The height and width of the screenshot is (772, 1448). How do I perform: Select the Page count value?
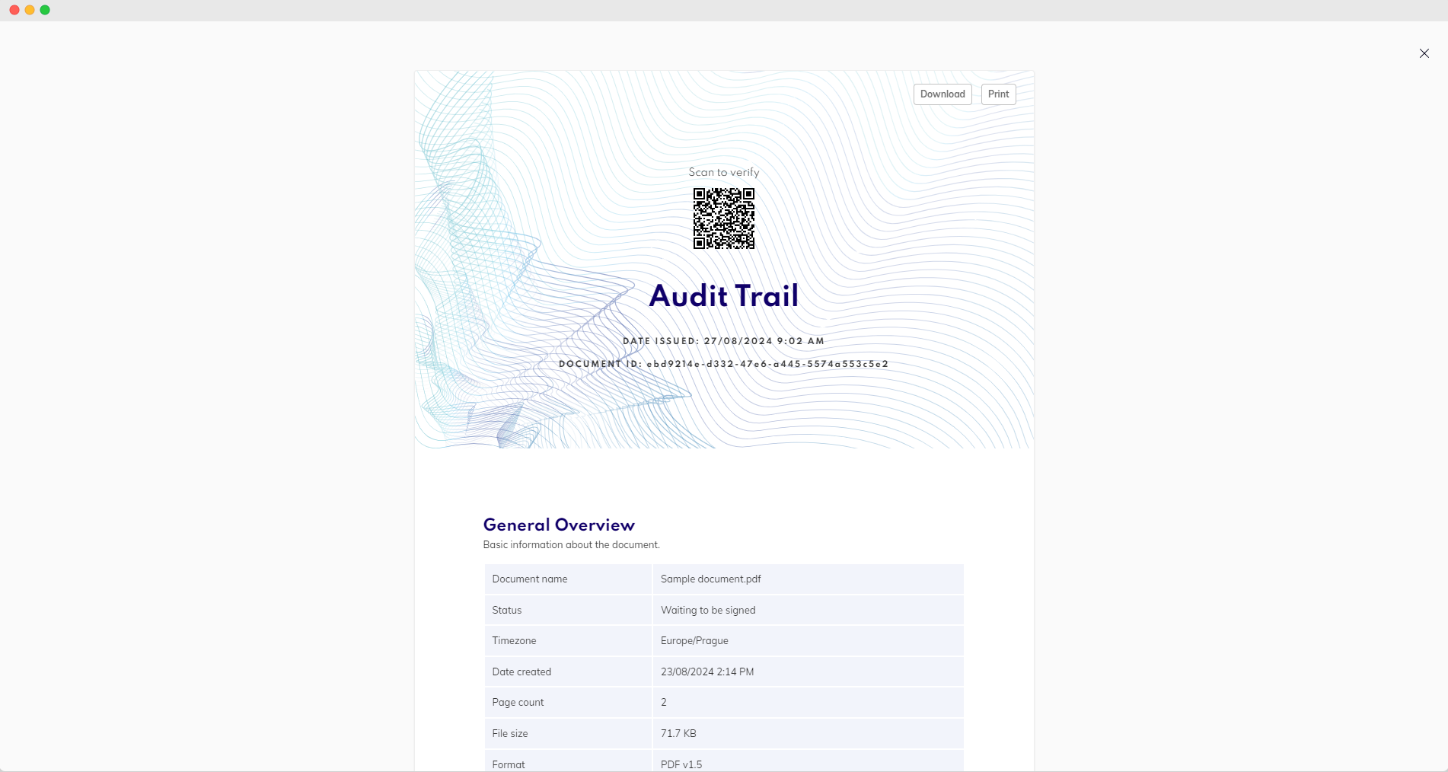[x=663, y=702]
